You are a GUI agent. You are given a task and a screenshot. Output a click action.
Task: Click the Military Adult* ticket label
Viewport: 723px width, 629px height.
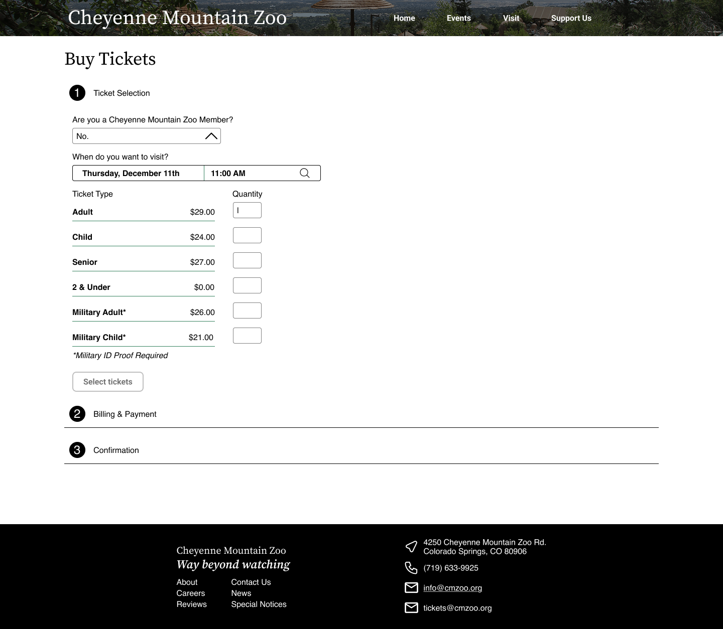tap(99, 312)
